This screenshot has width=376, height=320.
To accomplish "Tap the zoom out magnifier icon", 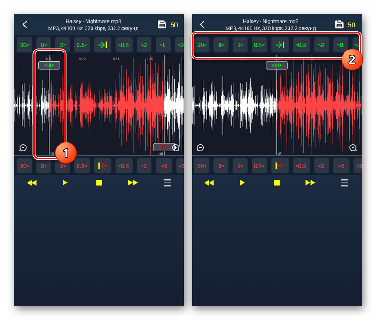I will 22,147.
